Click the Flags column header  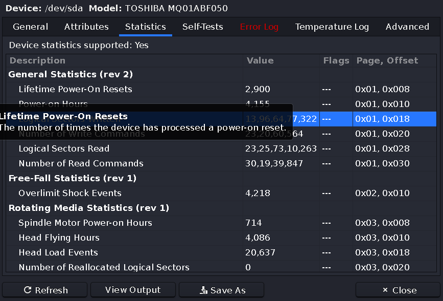(336, 61)
